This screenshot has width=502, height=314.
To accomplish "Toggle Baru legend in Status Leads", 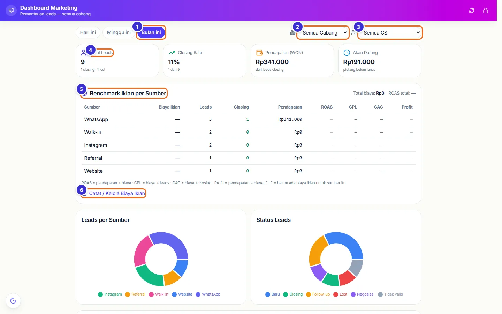I will 273,294.
